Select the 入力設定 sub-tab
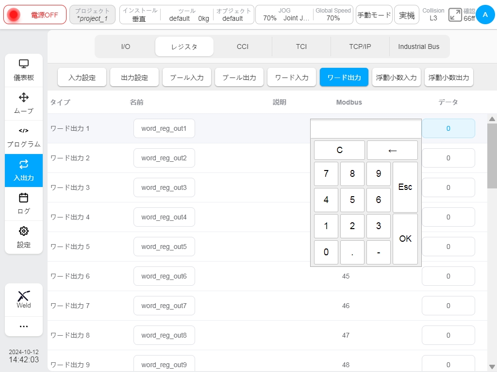Viewport: 497px width, 372px height. [x=82, y=77]
